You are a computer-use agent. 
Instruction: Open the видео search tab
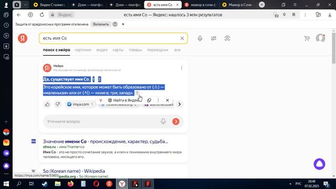(x=102, y=50)
